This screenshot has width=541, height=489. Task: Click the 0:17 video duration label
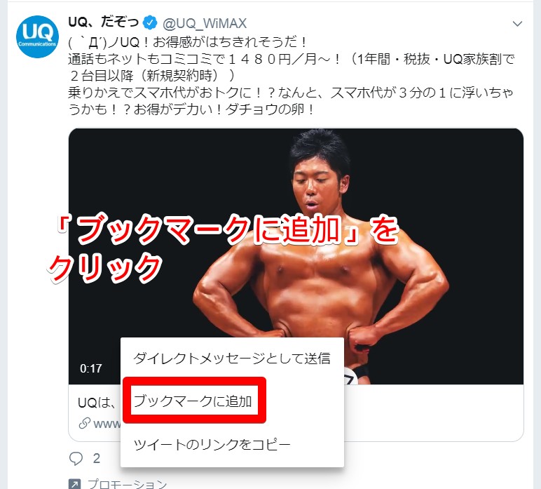tap(90, 368)
